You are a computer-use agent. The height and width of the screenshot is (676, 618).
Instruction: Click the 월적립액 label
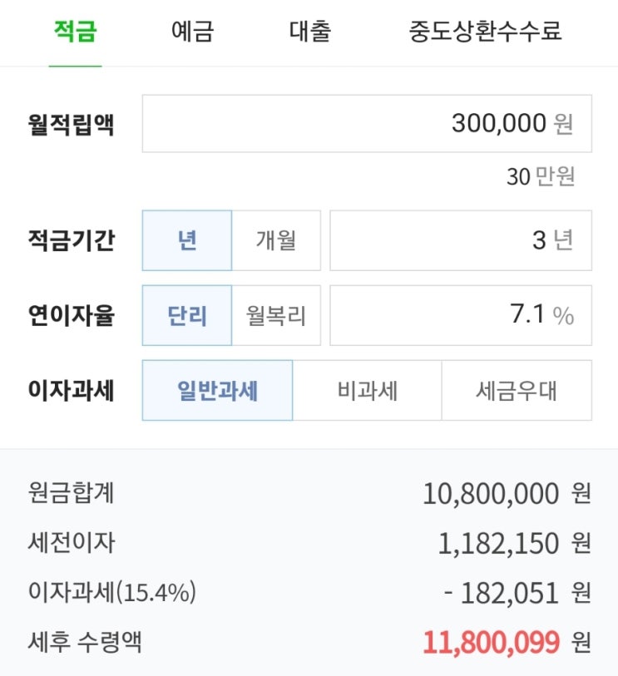[x=72, y=125]
